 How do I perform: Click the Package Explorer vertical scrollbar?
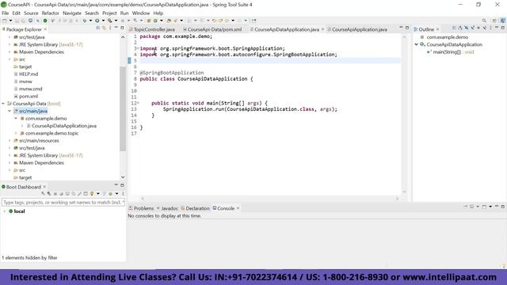pos(123,108)
